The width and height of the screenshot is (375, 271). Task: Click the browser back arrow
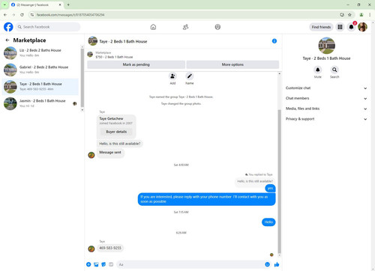(x=5, y=15)
